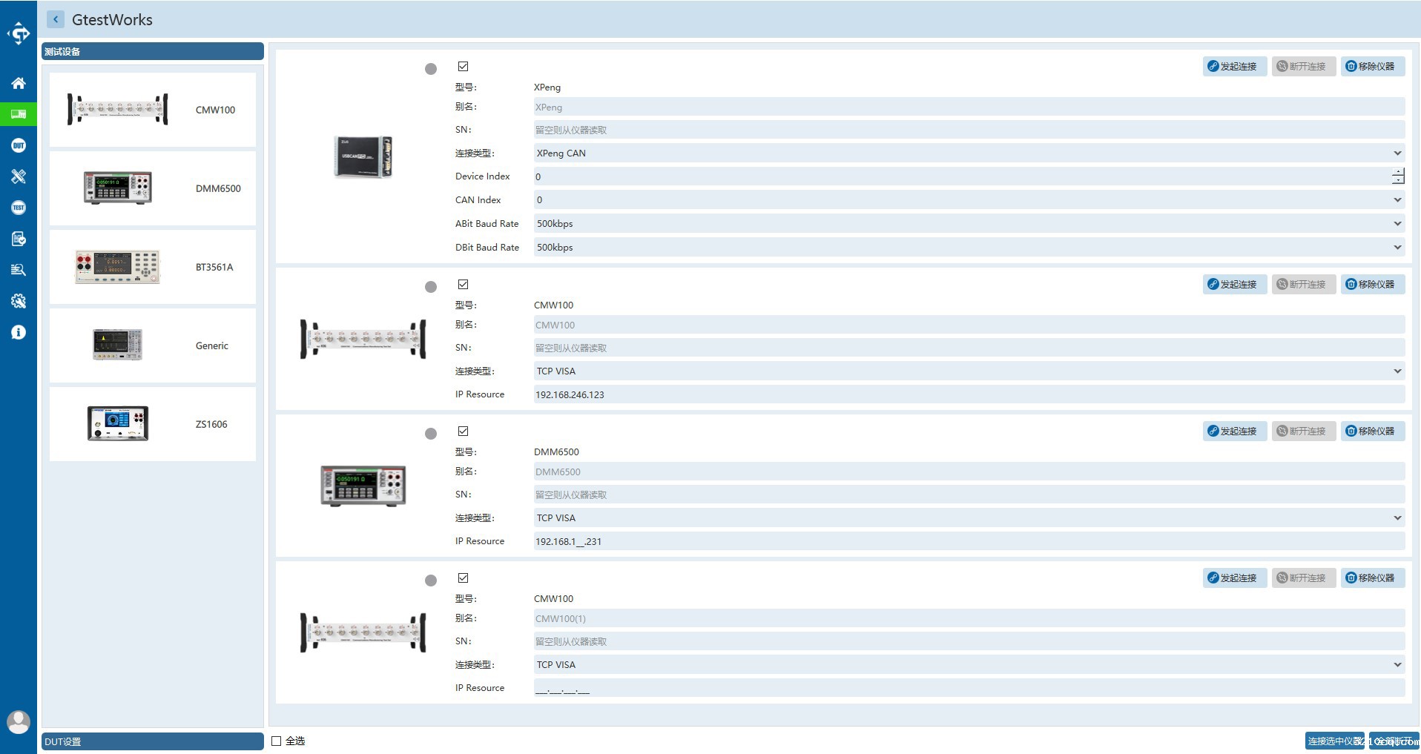Open the CAN Index dropdown
The image size is (1421, 754).
(x=969, y=200)
